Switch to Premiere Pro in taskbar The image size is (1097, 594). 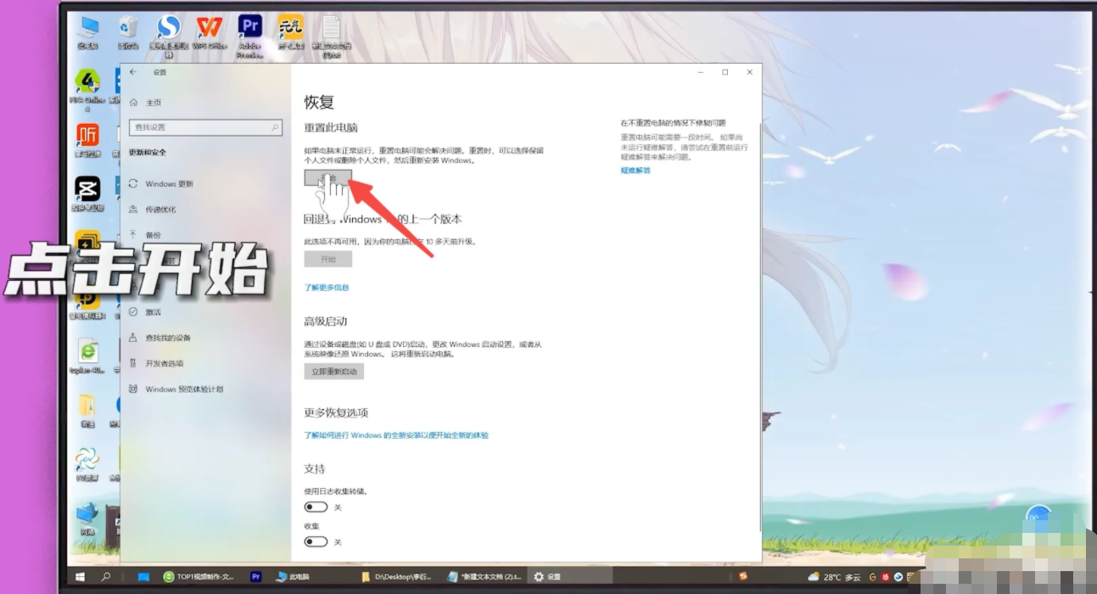[x=256, y=577]
